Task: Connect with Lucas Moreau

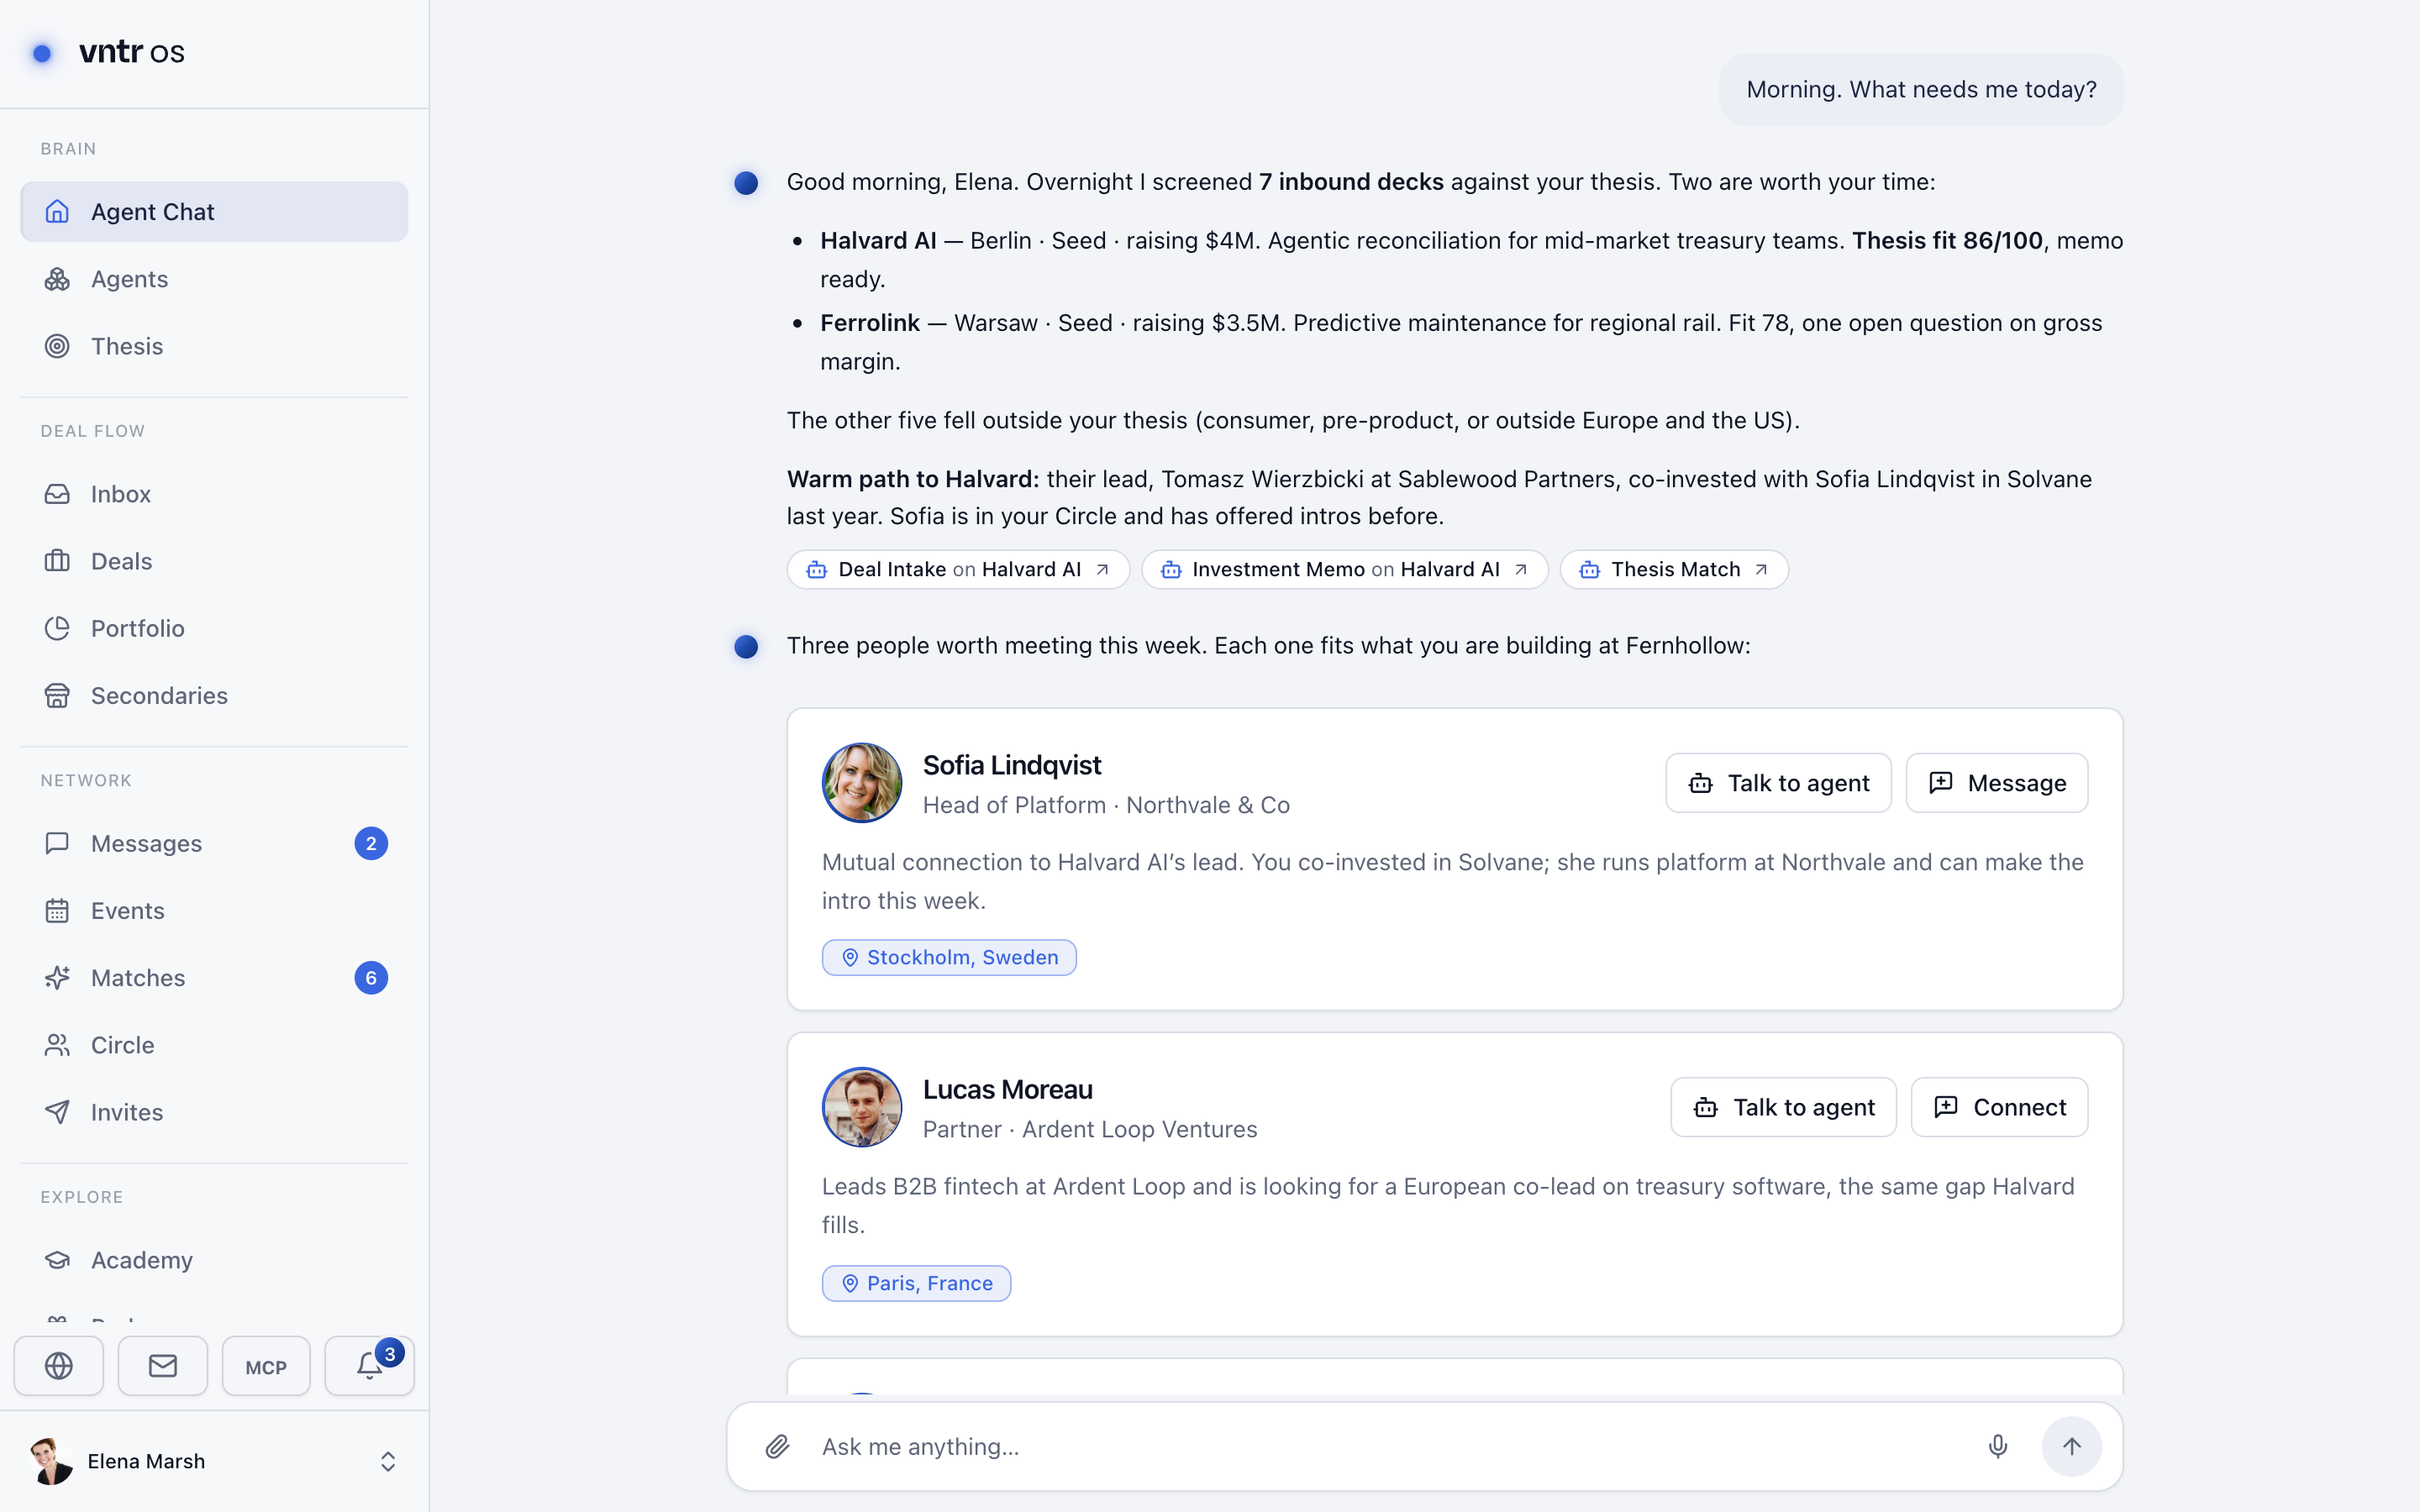Action: [x=1999, y=1107]
